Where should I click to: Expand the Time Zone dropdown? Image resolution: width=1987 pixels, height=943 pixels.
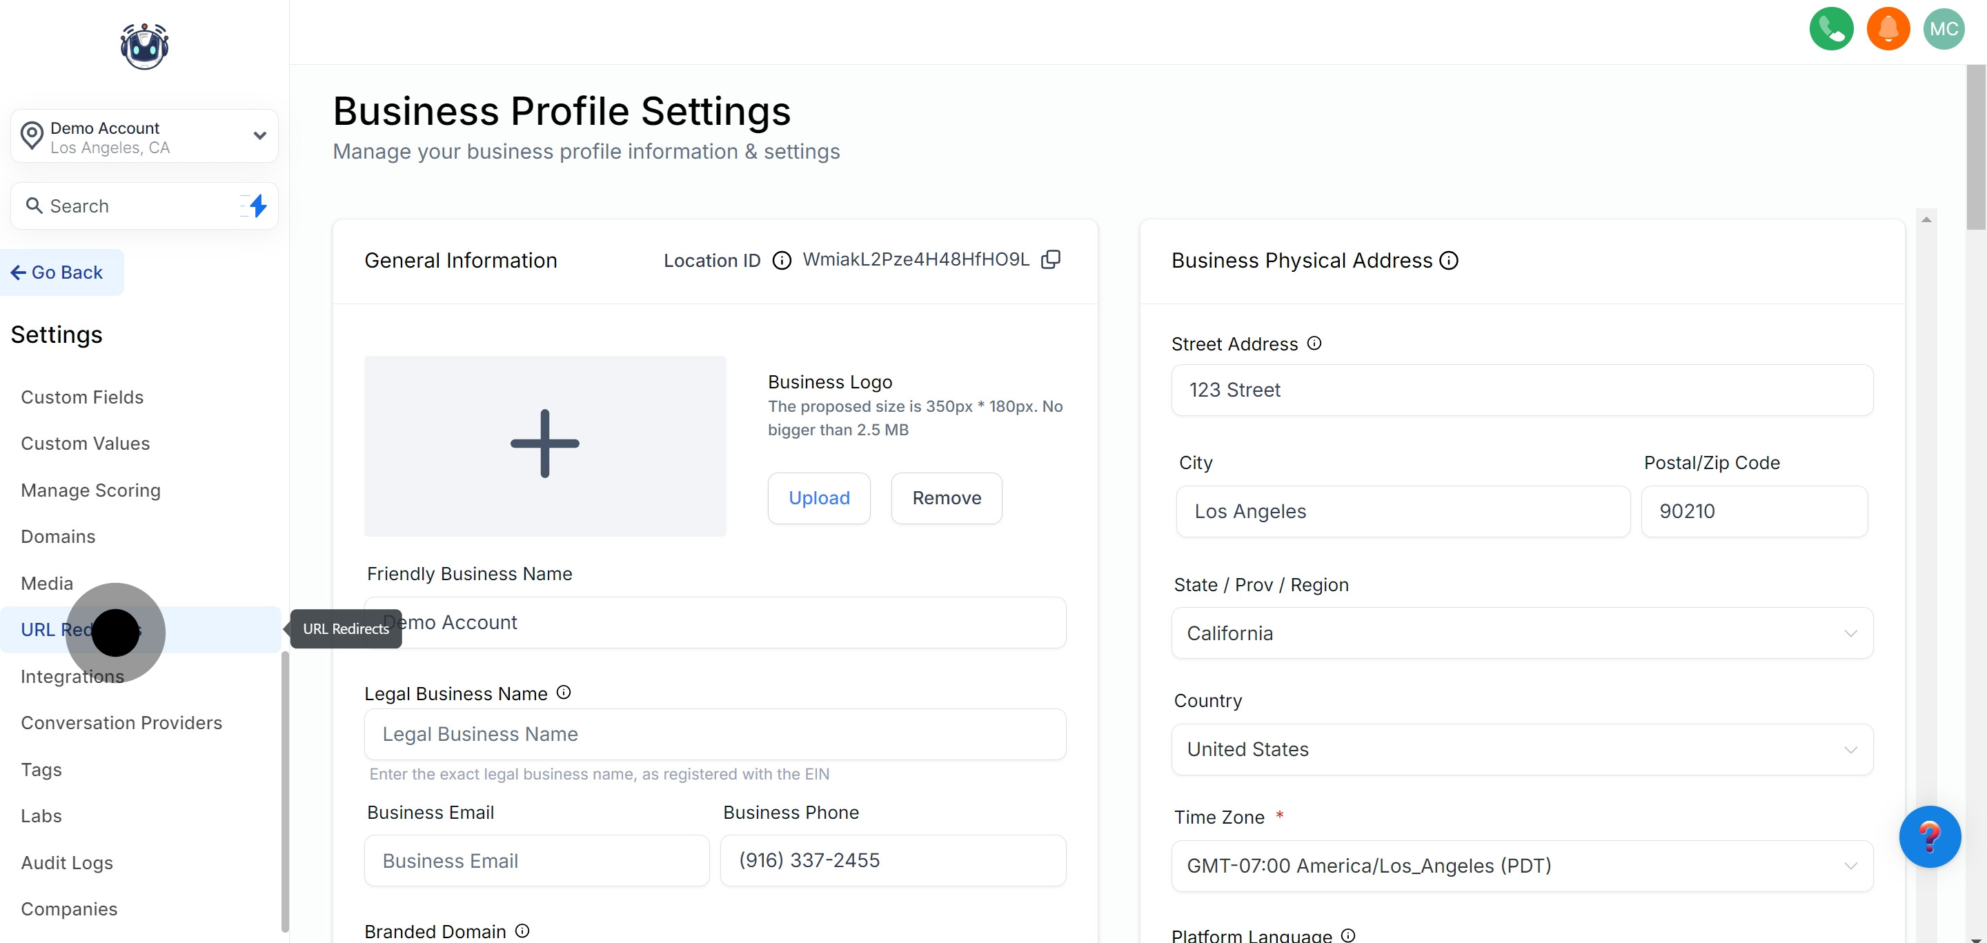coord(1521,866)
